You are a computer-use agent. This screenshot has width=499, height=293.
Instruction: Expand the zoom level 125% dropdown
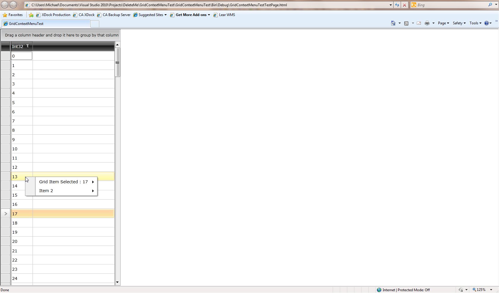(x=491, y=290)
